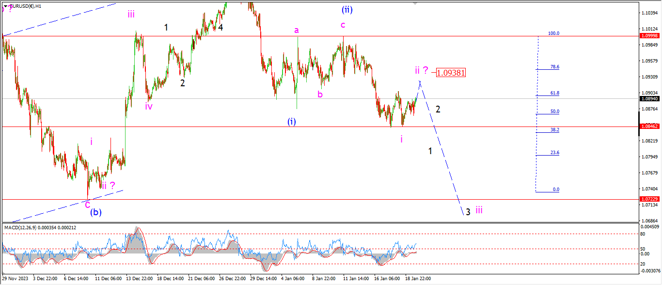Screen dimensions: 662x285
Task: Select the red 1.09998 price axis tag
Action: 648,36
